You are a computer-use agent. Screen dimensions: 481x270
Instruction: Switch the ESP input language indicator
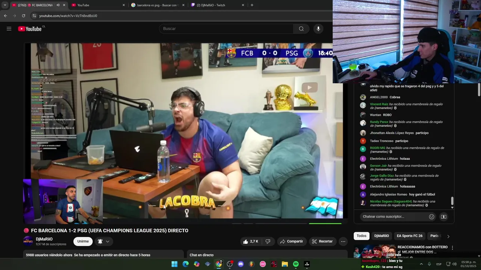[x=439, y=264]
